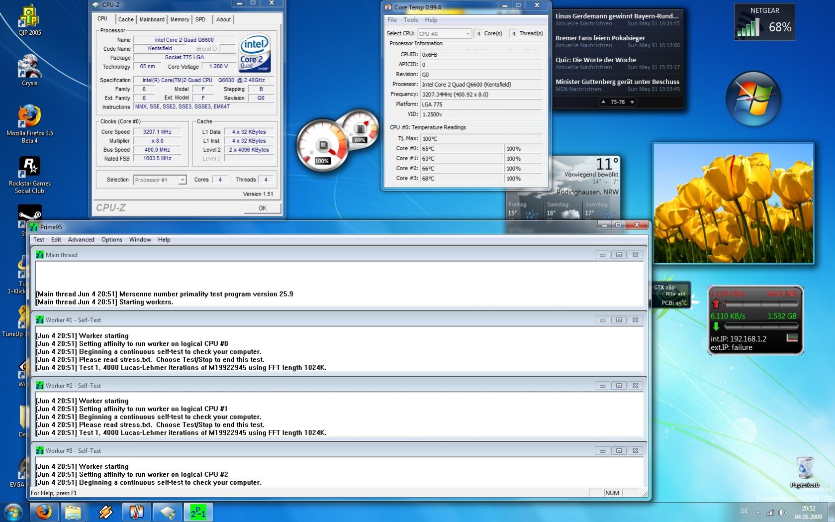Show next headlines with the news gadget down arrow
Image resolution: width=835 pixels, height=522 pixels.
pyautogui.click(x=632, y=102)
